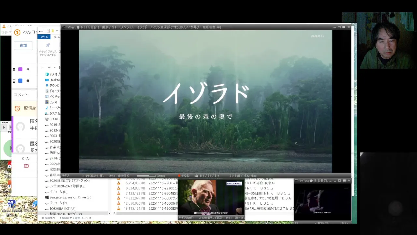Viewport: 417px width, 235px height.
Task: Open the ダウンロード folder in tree
Action: pos(52,86)
